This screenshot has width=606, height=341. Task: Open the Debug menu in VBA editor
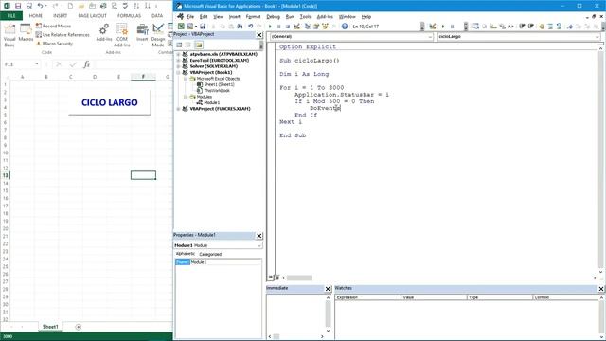point(273,17)
